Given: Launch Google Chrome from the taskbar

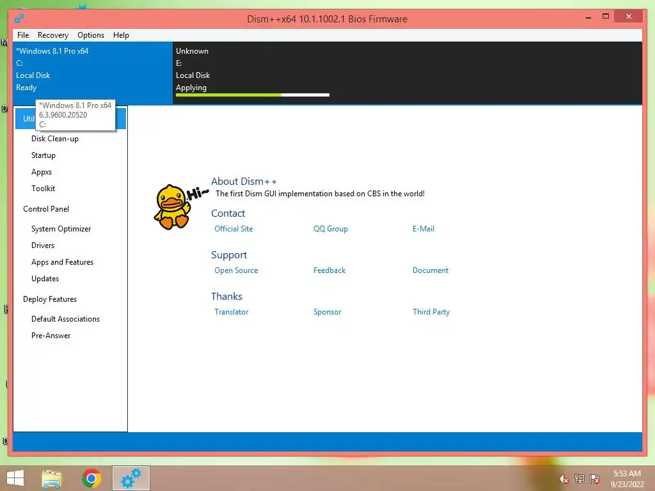Looking at the screenshot, I should (91, 478).
